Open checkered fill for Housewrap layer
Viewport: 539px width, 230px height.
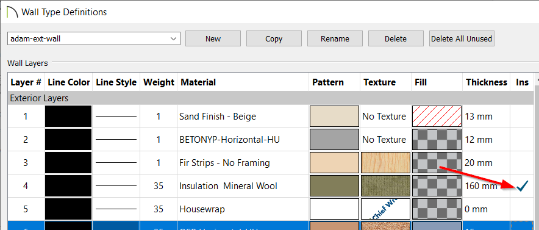click(437, 209)
